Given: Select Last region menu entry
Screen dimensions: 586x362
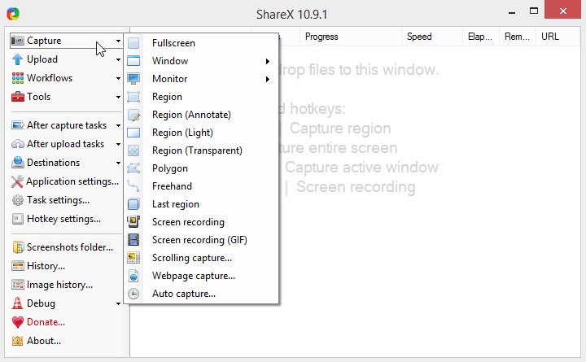Looking at the screenshot, I should point(201,204).
